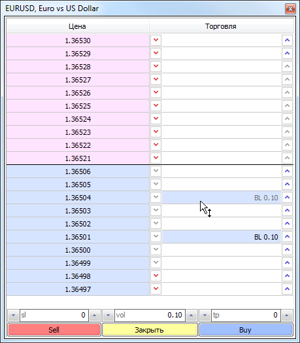
Task: Click blue up arrow at 1.36503
Action: click(x=287, y=210)
